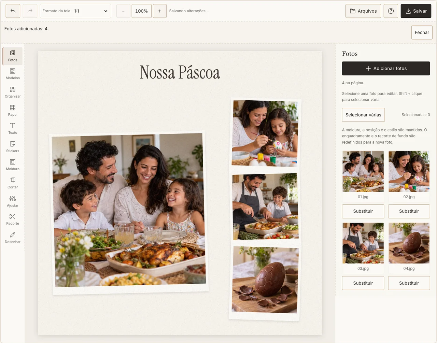Click the '4 na página.' text
437x343 pixels.
click(x=353, y=83)
